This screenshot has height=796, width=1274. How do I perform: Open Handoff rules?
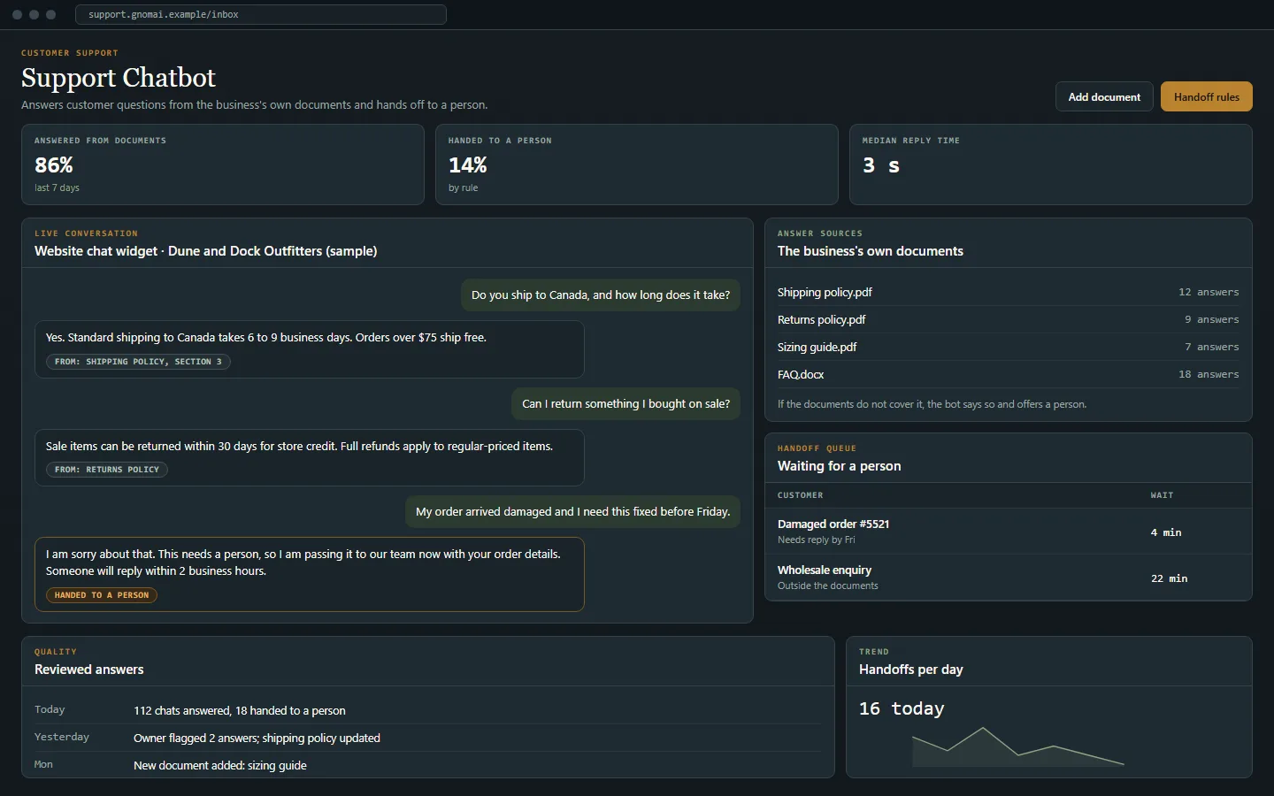click(x=1207, y=96)
